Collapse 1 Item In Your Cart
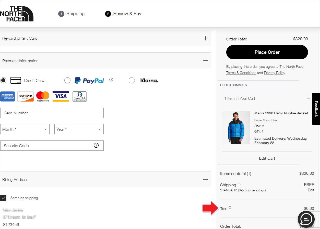320x229 pixels. (x=309, y=98)
